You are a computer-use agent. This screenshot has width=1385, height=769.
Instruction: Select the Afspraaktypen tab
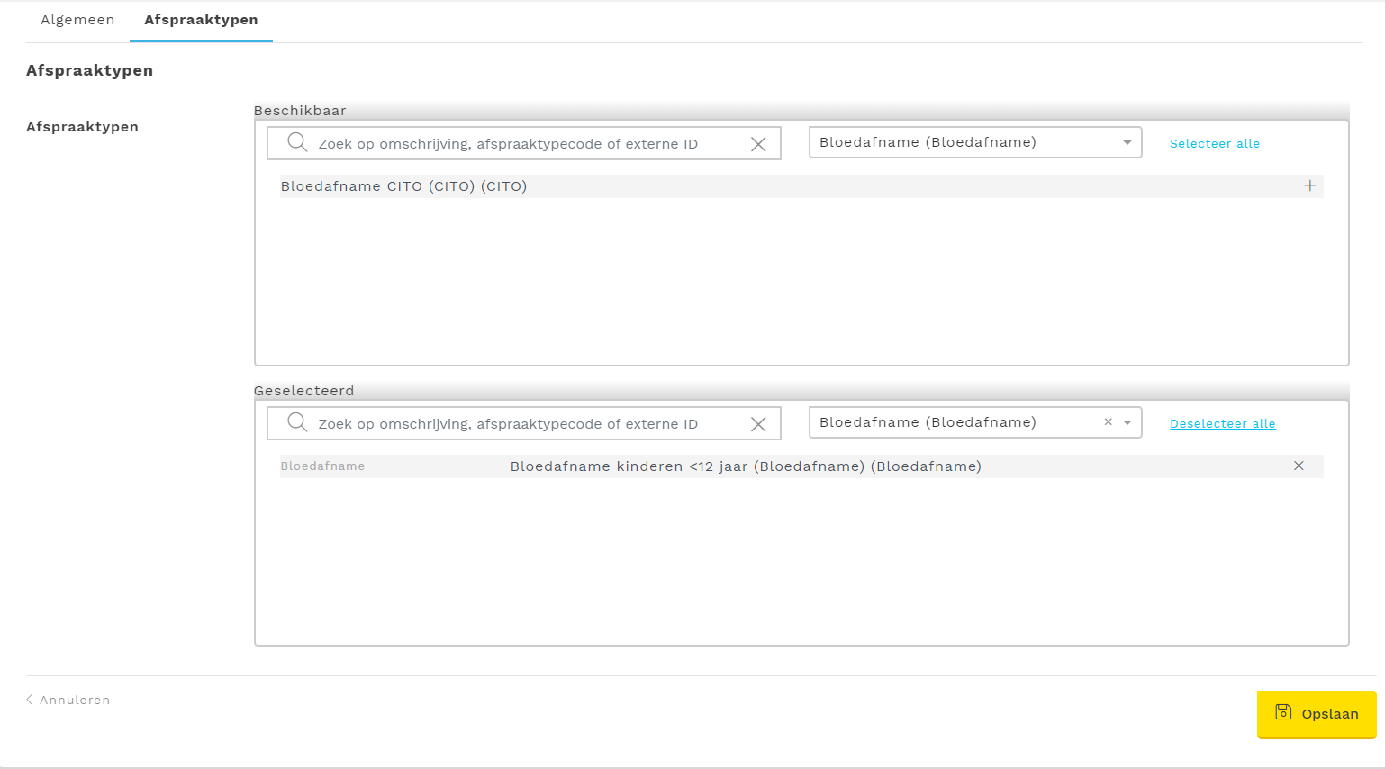pos(201,20)
